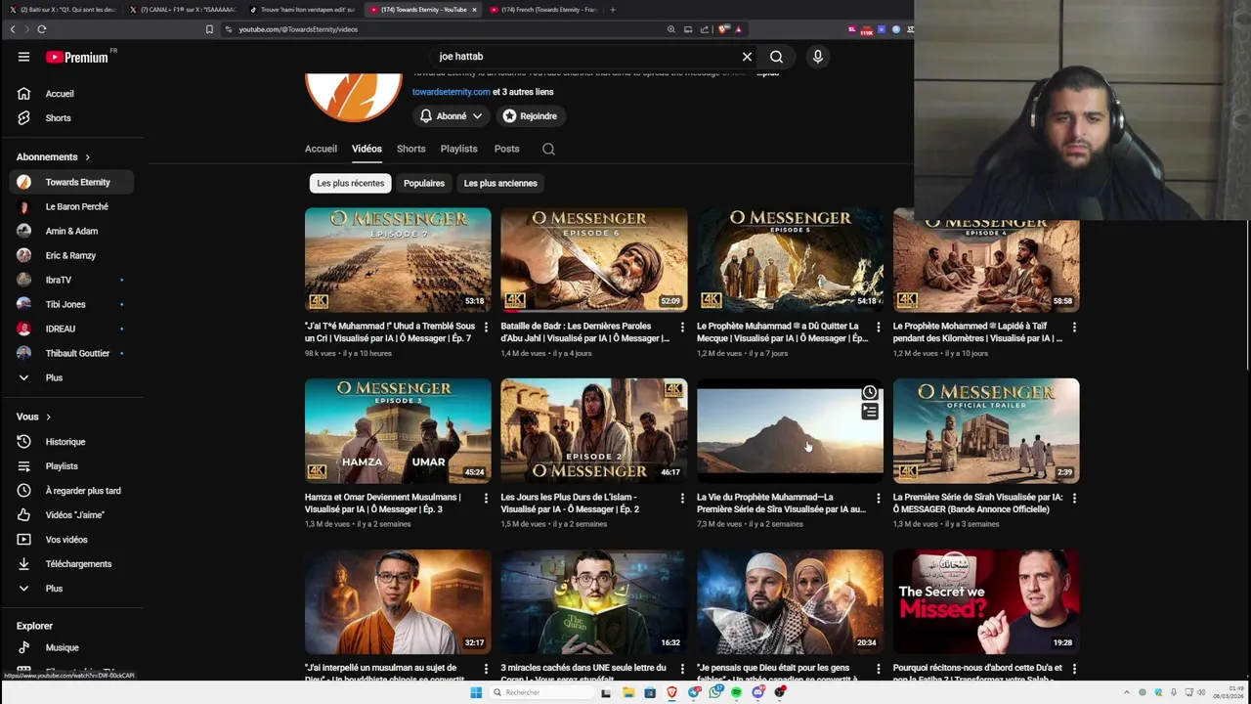
Task: Switch to the channel Vidéos tab
Action: click(x=367, y=149)
